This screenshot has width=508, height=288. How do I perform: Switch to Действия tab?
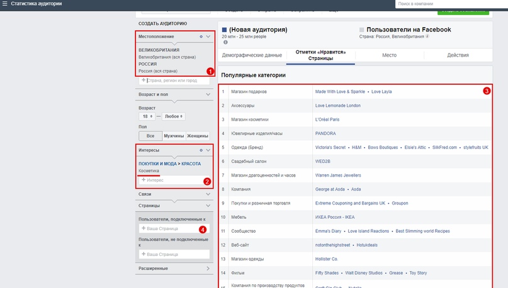tap(458, 55)
